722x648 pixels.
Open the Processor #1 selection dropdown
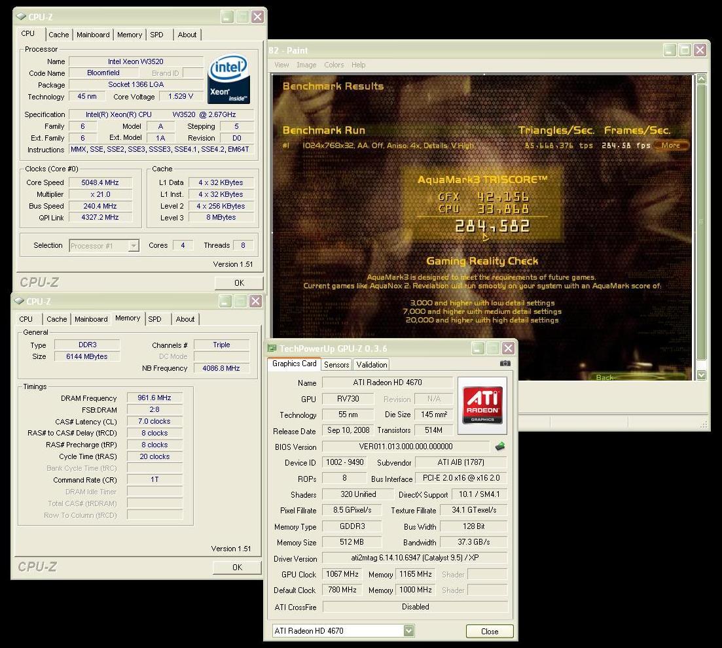pyautogui.click(x=133, y=246)
